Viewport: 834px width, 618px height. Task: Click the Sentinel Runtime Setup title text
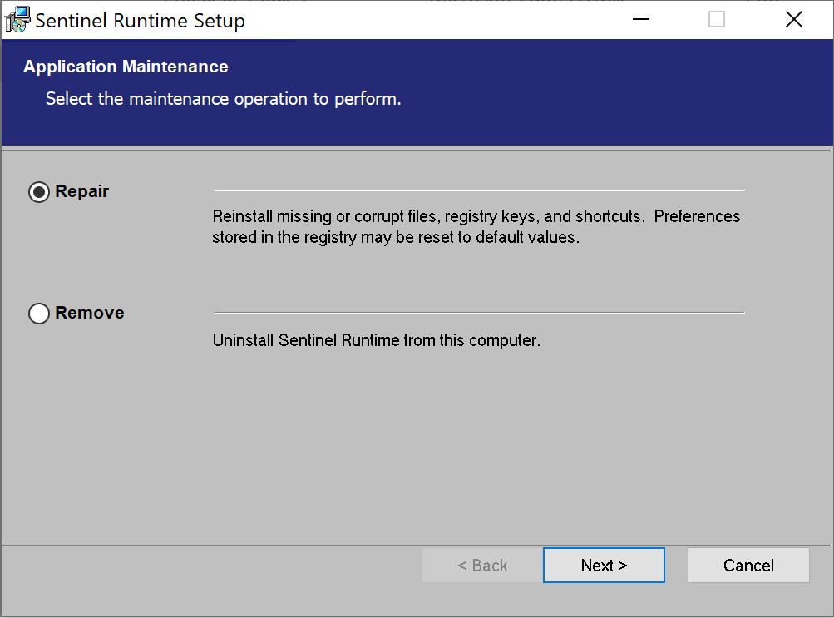140,21
